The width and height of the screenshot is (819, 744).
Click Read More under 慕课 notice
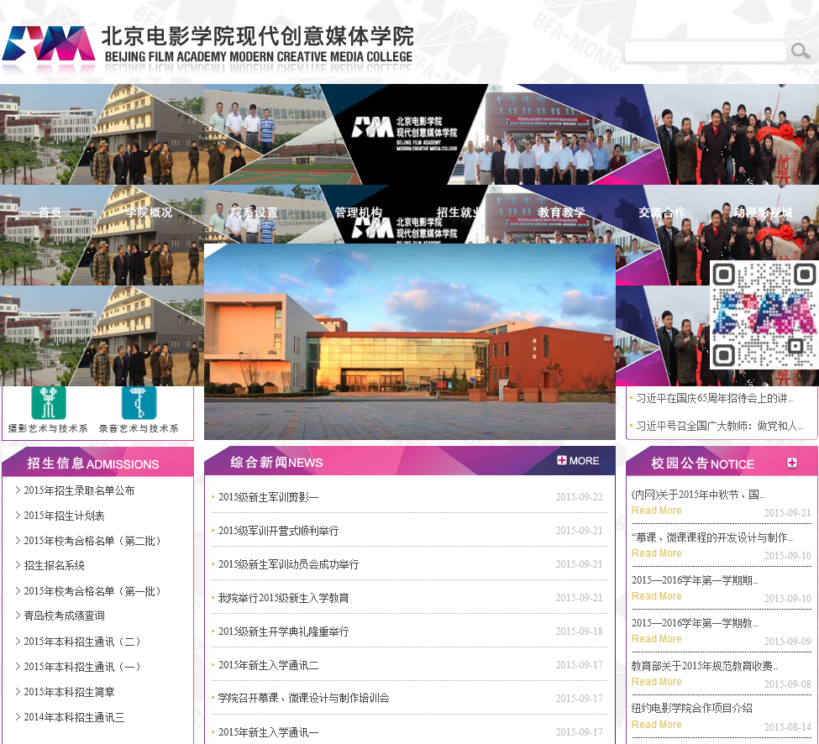coord(657,553)
